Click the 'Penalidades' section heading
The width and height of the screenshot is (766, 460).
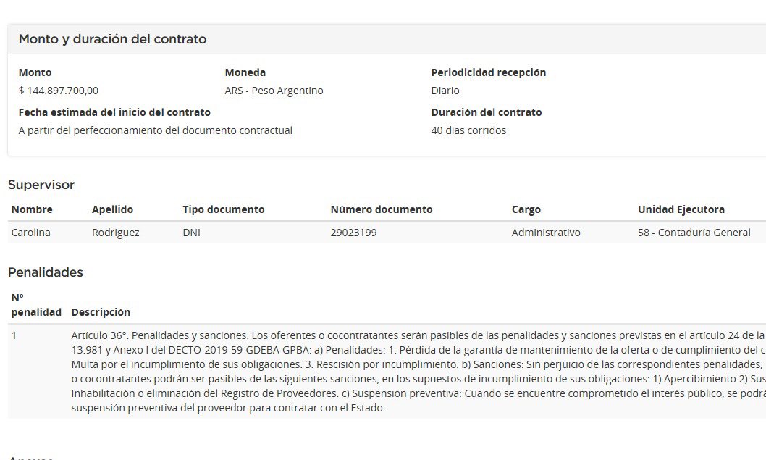pos(46,272)
